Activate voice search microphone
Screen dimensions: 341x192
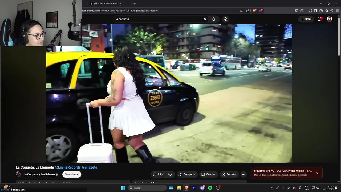coord(226,19)
